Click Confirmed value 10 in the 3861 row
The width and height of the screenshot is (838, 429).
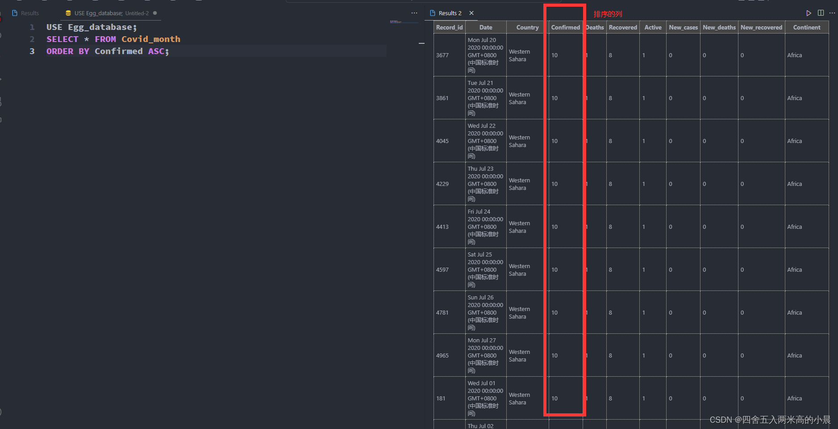click(566, 98)
